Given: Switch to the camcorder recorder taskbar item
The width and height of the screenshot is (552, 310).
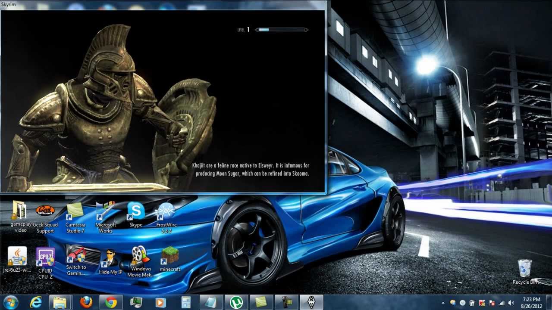Looking at the screenshot, I should pyautogui.click(x=286, y=302).
